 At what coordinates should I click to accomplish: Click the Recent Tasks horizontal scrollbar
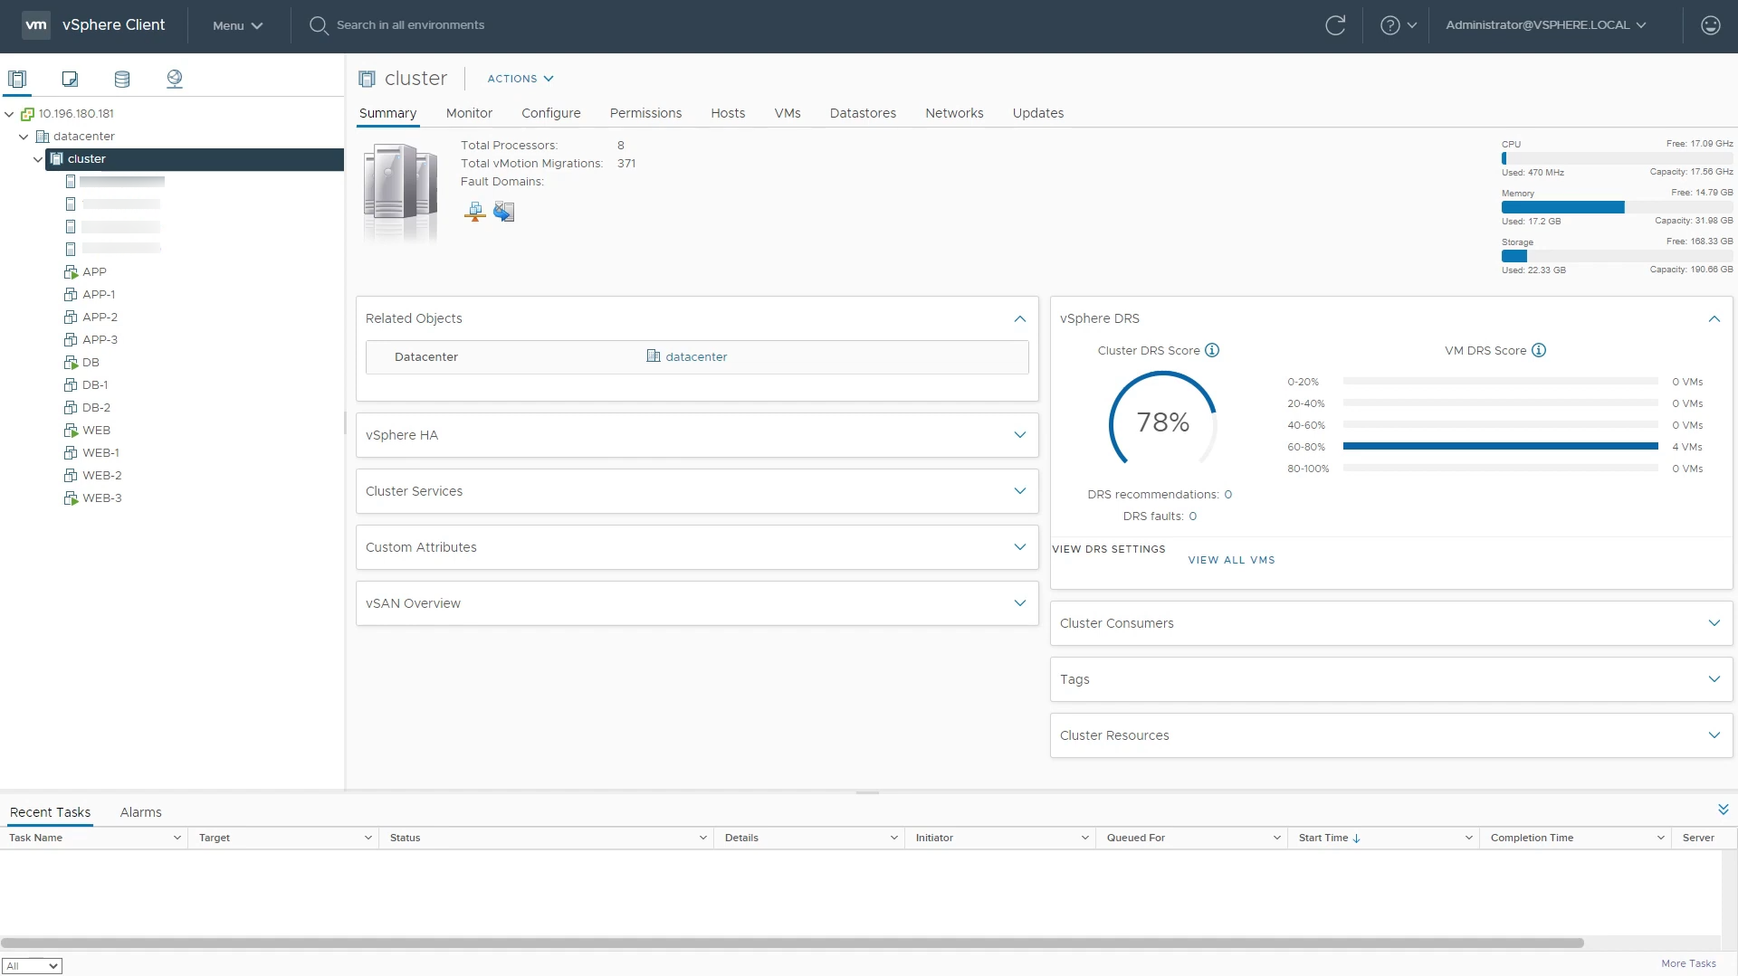point(792,943)
